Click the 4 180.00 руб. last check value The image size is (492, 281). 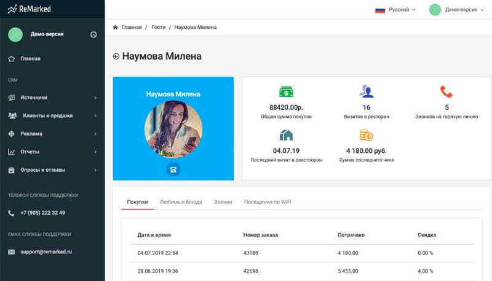[x=366, y=151]
